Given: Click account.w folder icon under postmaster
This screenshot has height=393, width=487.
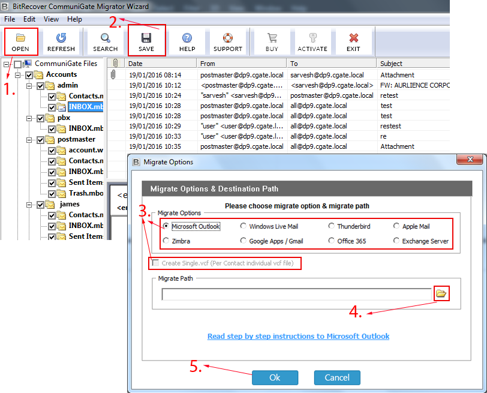Looking at the screenshot, I should click(x=61, y=151).
